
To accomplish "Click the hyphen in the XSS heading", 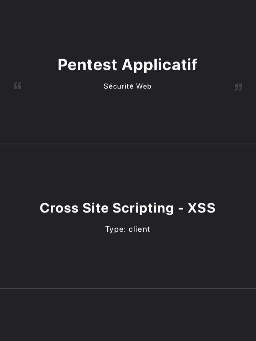I will tap(181, 209).
